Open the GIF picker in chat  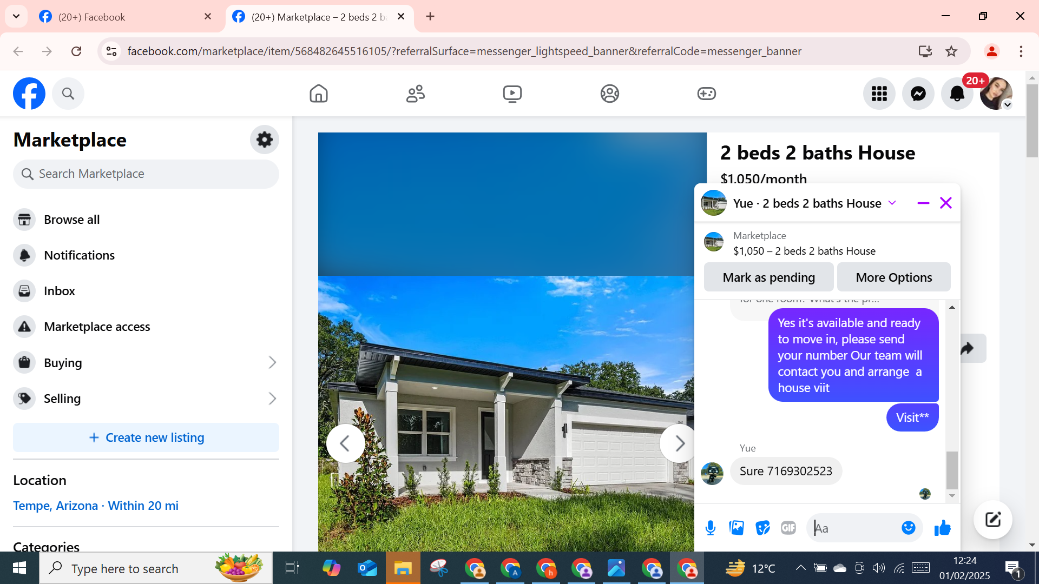[788, 528]
